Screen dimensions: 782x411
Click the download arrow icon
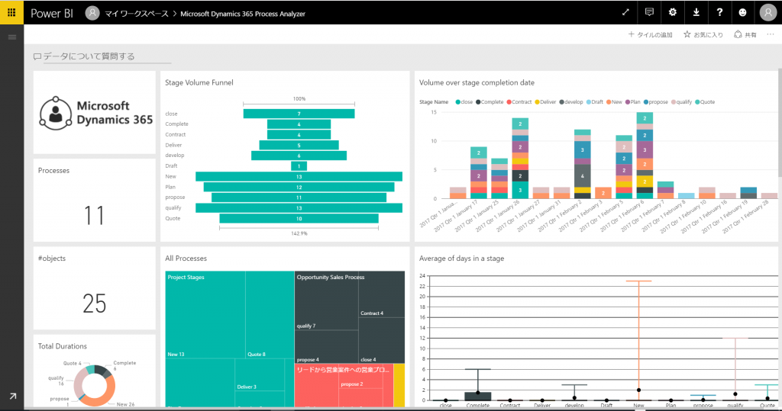(x=696, y=12)
